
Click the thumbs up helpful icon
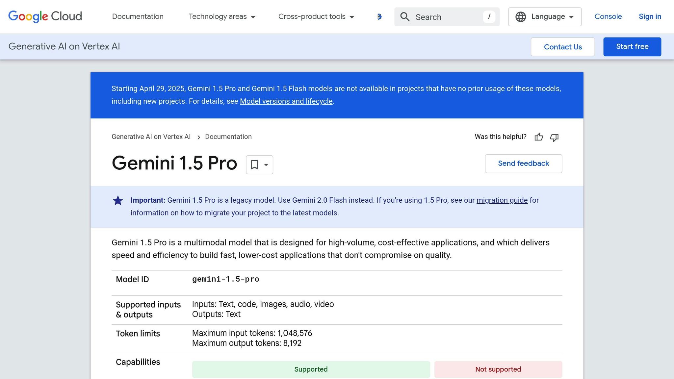tap(539, 137)
